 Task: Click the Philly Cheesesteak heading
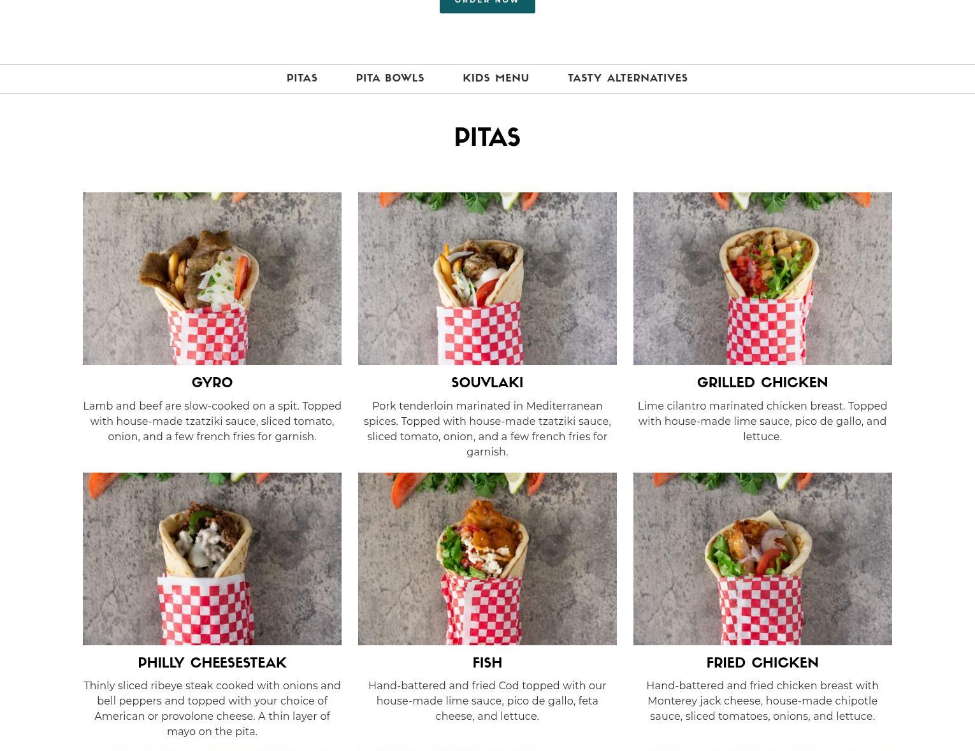coord(212,663)
